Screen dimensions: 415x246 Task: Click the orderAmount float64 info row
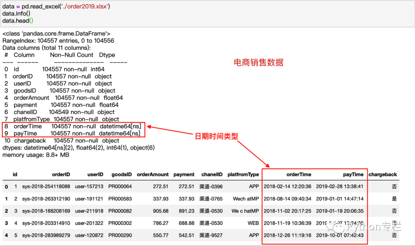(x=63, y=98)
